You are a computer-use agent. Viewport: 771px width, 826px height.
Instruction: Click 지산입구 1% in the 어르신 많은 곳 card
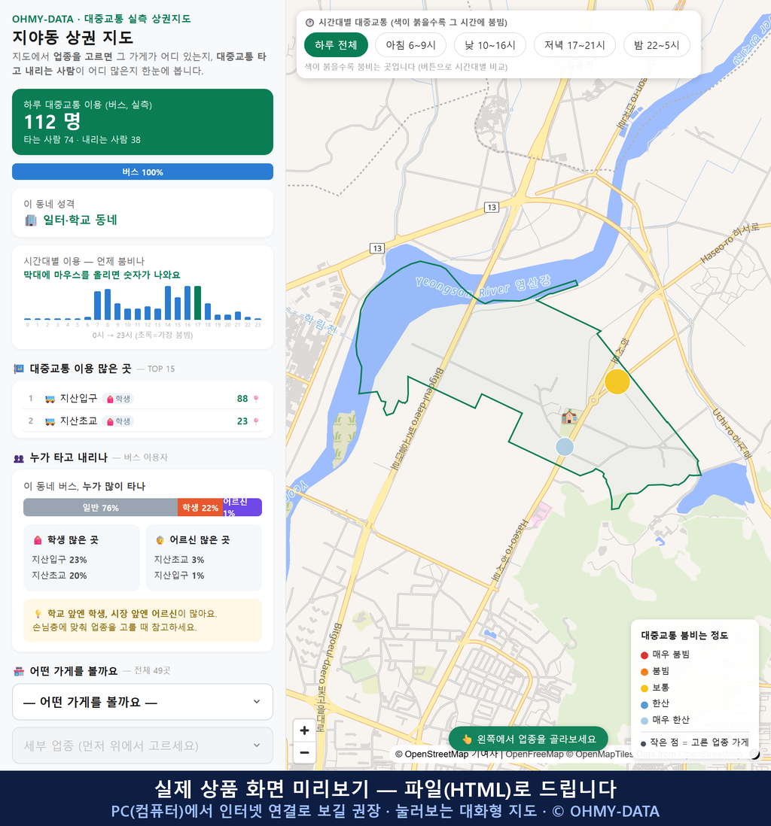pyautogui.click(x=179, y=575)
